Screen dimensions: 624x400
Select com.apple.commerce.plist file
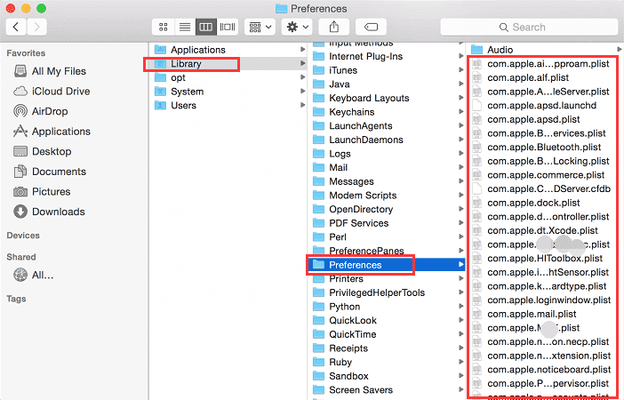[538, 175]
